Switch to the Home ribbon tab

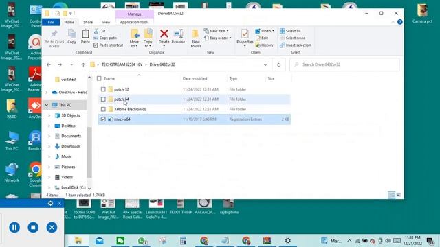(69, 22)
